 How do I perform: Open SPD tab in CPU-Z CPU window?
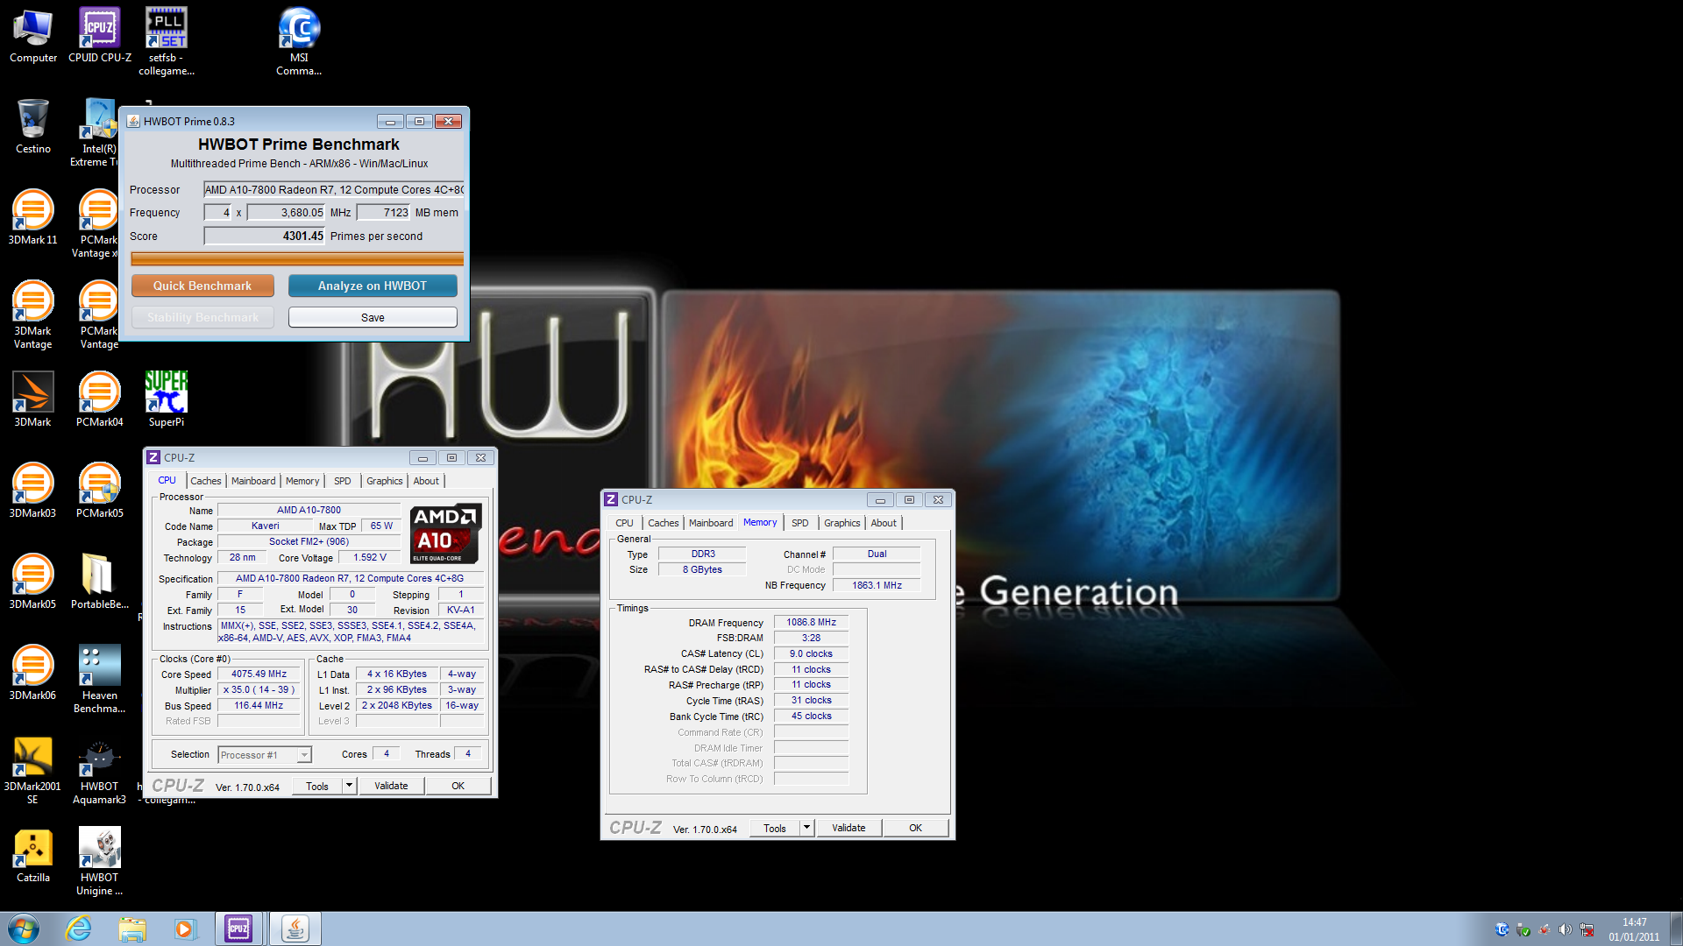(x=343, y=481)
